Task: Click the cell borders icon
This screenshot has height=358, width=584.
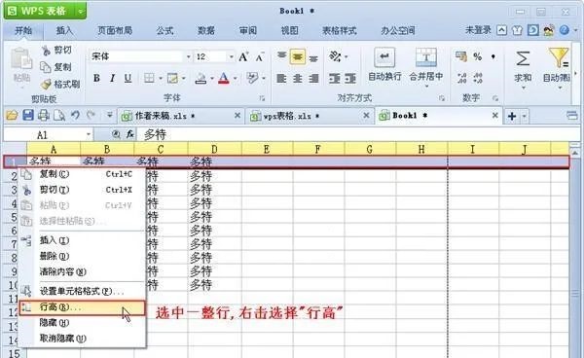Action: pyautogui.click(x=149, y=78)
